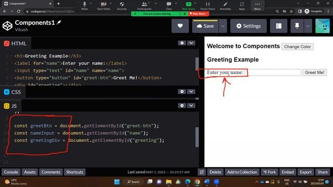Open the Comments panel
Viewport: 333px width, 187px height.
pos(51,172)
